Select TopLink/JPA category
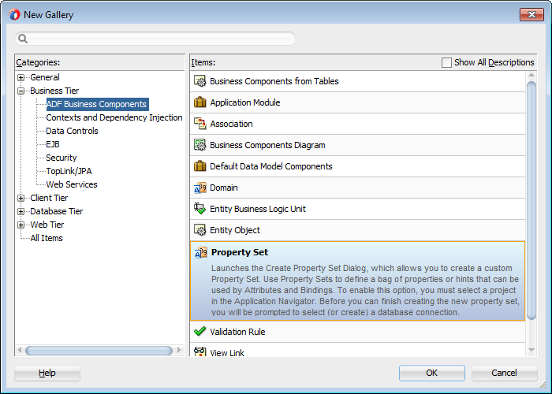This screenshot has height=394, width=552. coord(69,171)
